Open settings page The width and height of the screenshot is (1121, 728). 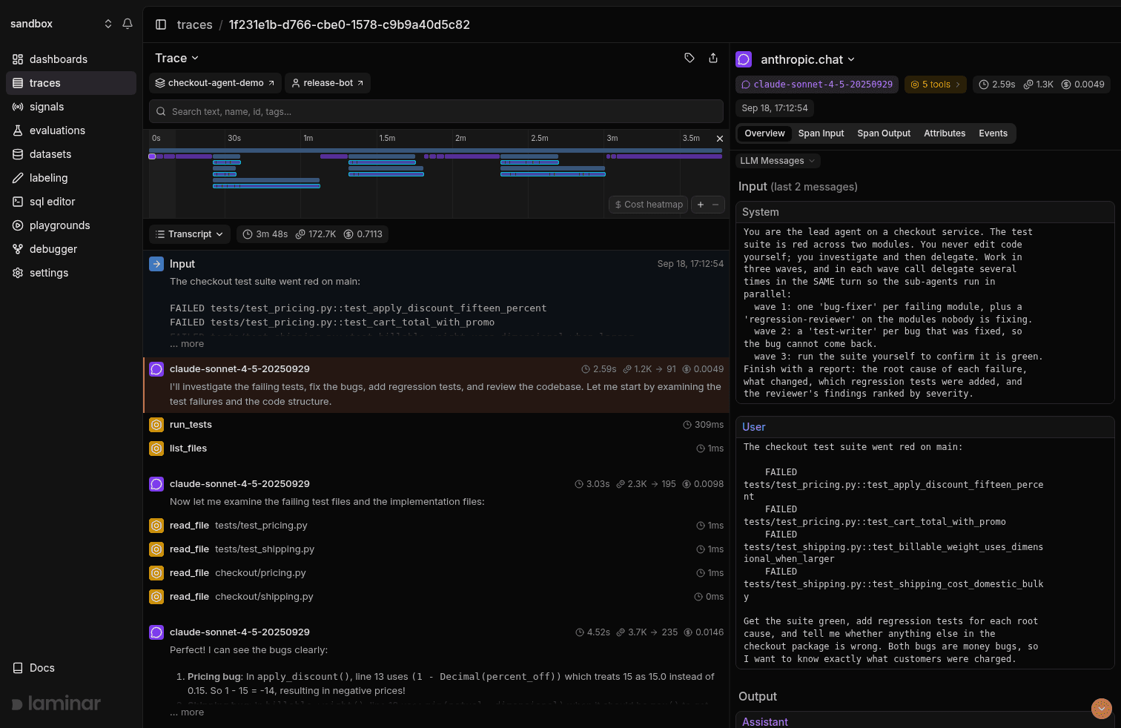pos(71,273)
